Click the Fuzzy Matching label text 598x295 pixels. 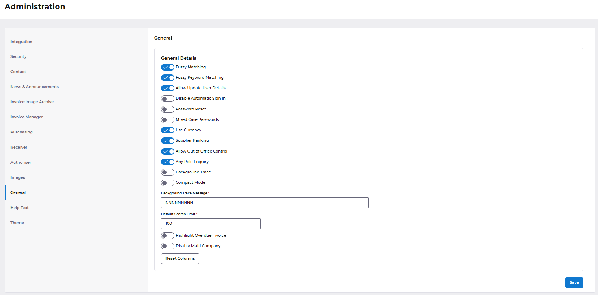[x=191, y=67]
